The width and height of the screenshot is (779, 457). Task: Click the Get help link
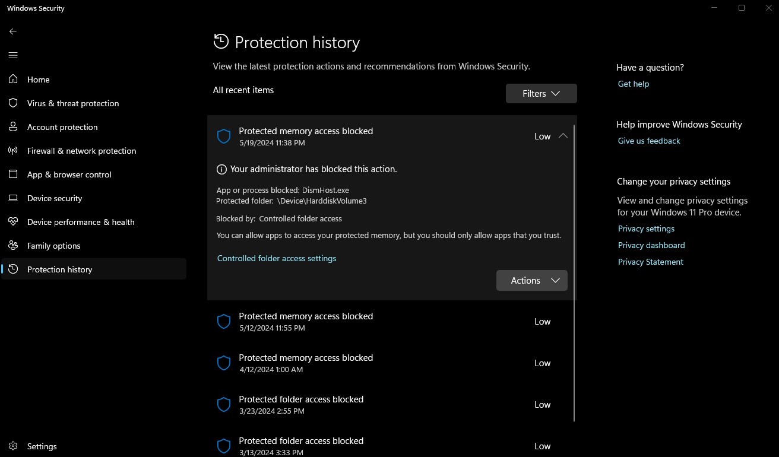[633, 84]
